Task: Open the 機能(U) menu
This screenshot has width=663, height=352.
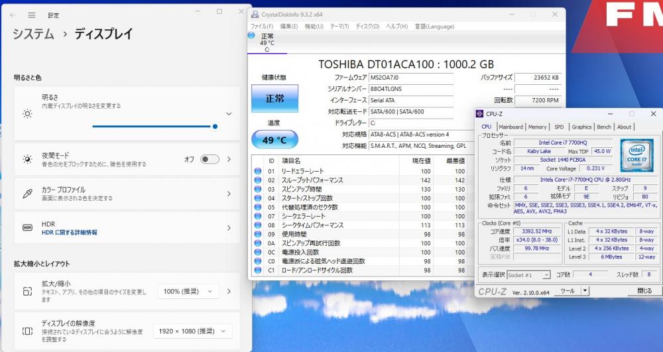Action: pyautogui.click(x=314, y=27)
